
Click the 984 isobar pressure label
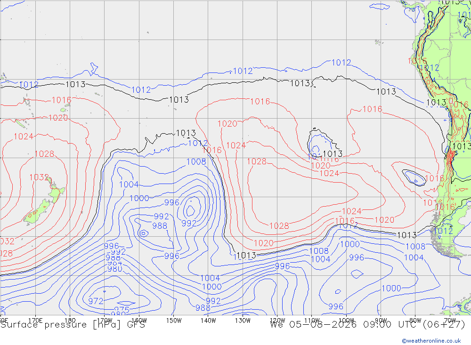115,263
